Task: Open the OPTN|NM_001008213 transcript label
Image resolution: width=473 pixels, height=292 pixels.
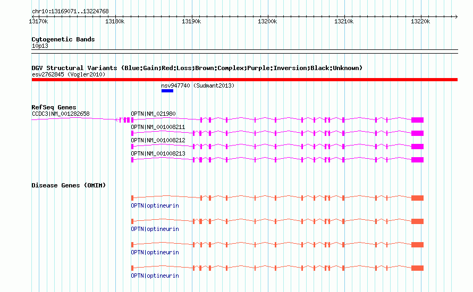Action: point(158,153)
